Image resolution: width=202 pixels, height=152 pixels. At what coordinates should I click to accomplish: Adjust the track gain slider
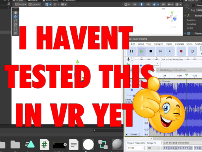pos(132,90)
